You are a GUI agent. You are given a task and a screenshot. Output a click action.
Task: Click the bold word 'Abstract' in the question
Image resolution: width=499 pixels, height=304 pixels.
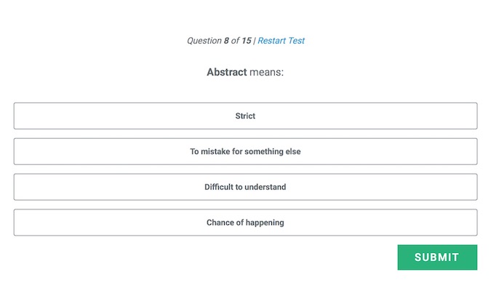(227, 72)
